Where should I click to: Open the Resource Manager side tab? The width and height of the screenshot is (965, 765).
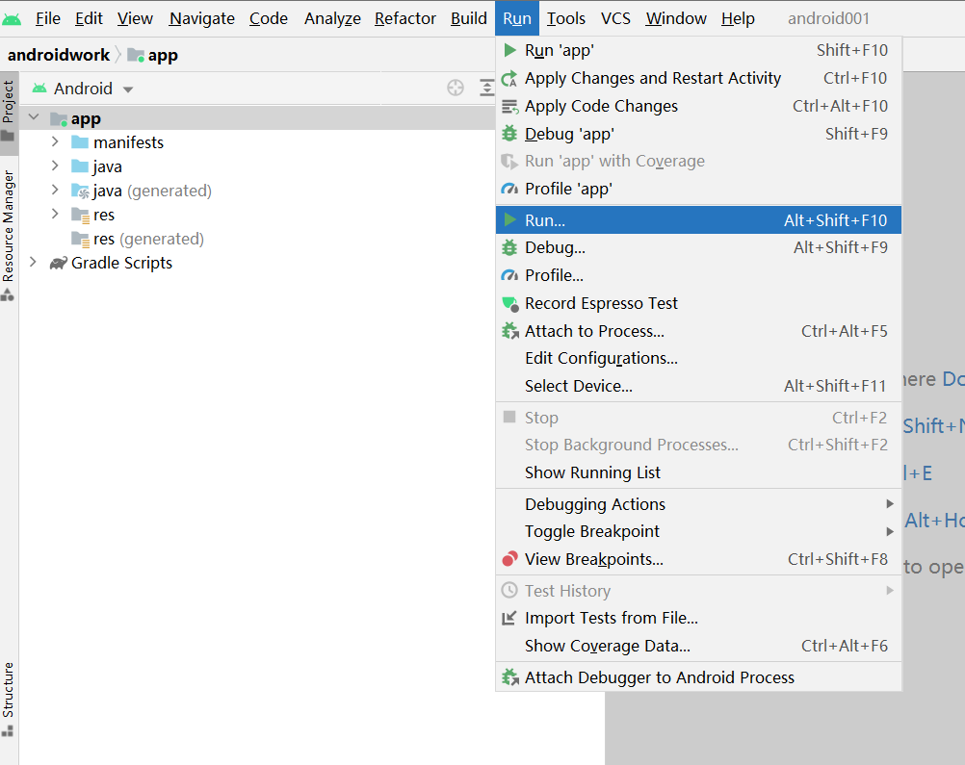(x=8, y=236)
